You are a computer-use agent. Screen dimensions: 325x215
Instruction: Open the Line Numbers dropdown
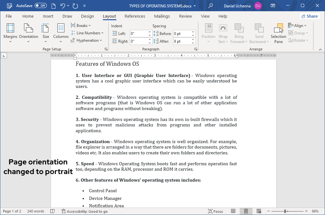(x=88, y=33)
